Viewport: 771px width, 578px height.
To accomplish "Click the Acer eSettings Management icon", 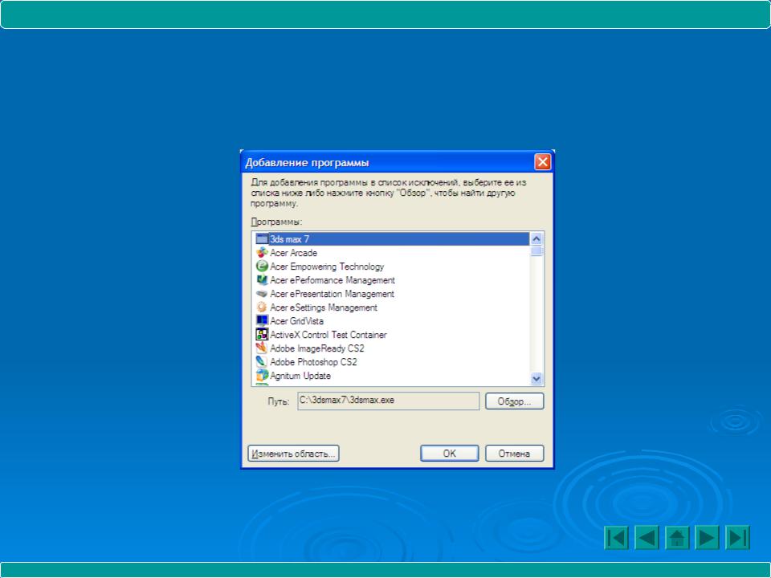I will point(262,307).
